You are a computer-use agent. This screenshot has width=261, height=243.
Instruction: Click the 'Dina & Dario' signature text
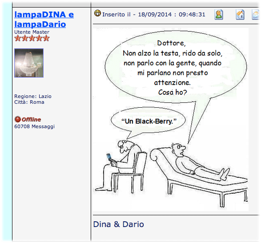tap(119, 224)
